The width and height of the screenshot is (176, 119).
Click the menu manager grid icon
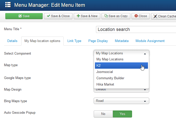pos(8,5)
